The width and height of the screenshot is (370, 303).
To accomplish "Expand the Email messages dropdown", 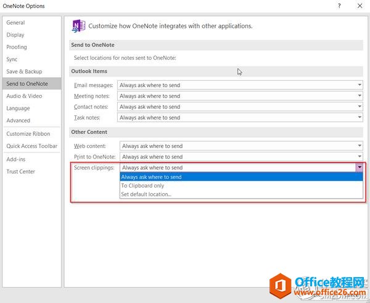I will coord(360,85).
